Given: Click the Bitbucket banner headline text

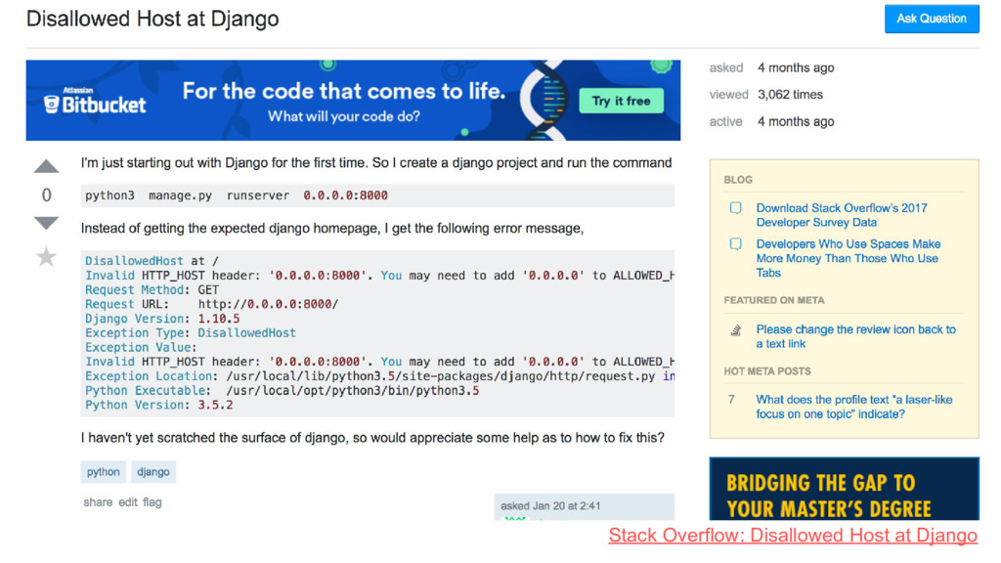Looking at the screenshot, I should 344,91.
